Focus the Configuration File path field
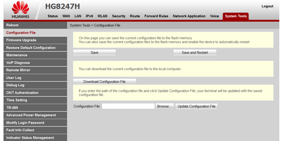This screenshot has height=141, width=282. coord(128,106)
